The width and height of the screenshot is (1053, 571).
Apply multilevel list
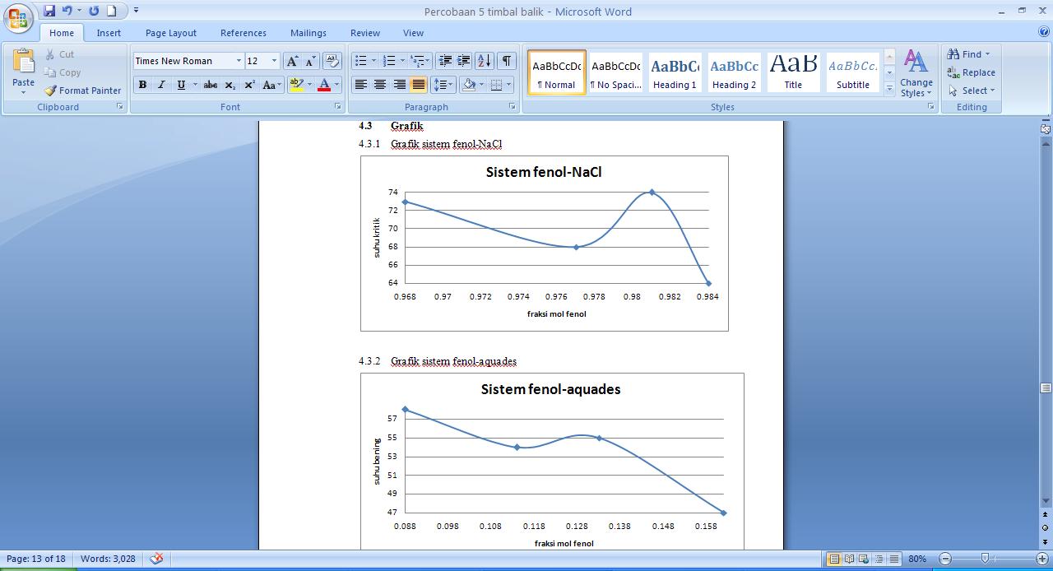click(x=418, y=61)
